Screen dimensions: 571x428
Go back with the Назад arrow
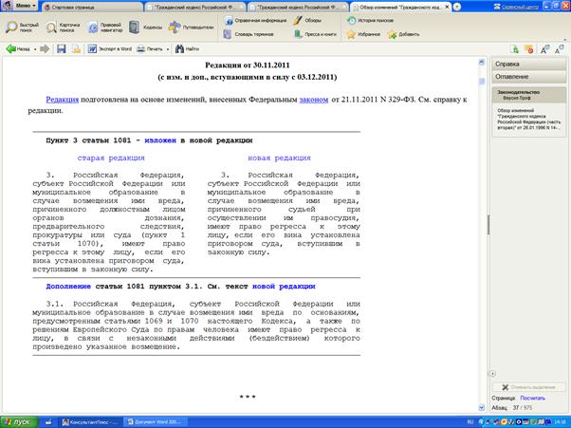point(18,48)
